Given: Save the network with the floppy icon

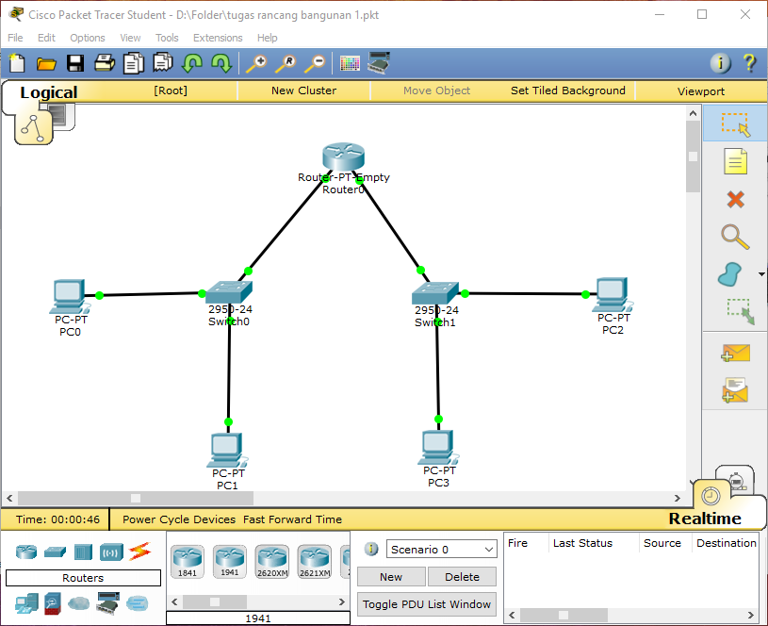Looking at the screenshot, I should point(75,63).
